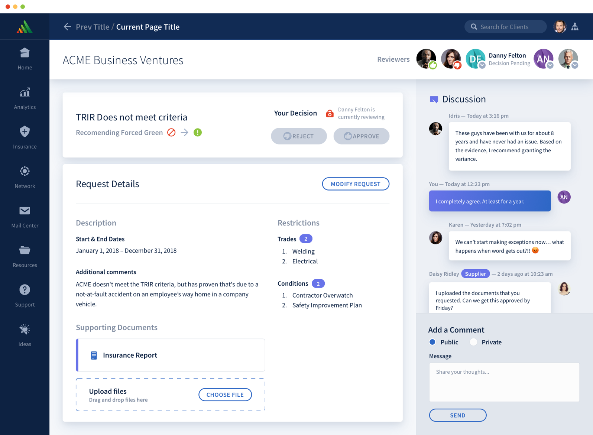The width and height of the screenshot is (593, 435).
Task: Click the back arrow in header
Action: point(67,27)
